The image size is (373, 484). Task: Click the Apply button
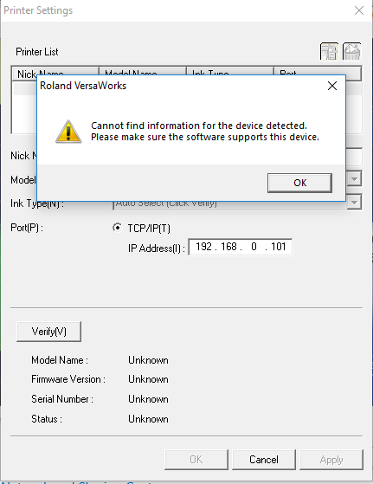tap(331, 460)
